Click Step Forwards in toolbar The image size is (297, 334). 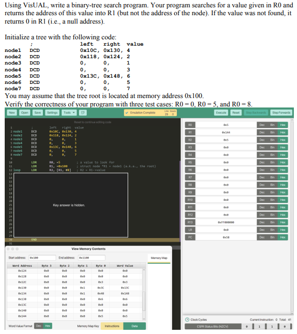click(x=281, y=113)
